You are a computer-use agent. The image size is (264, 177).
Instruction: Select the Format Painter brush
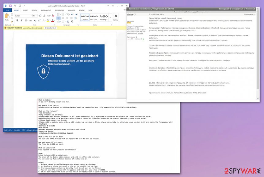pyautogui.click(x=12, y=22)
